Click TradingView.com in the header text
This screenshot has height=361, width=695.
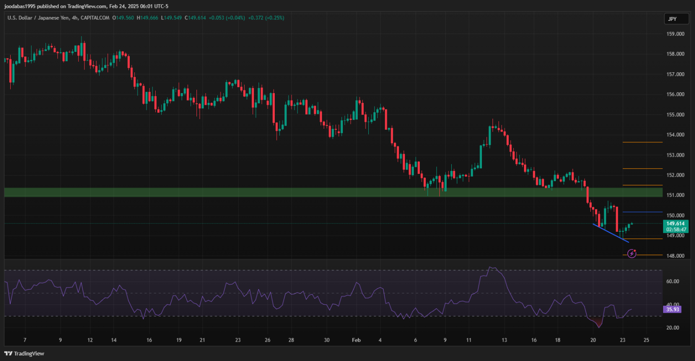pyautogui.click(x=88, y=6)
